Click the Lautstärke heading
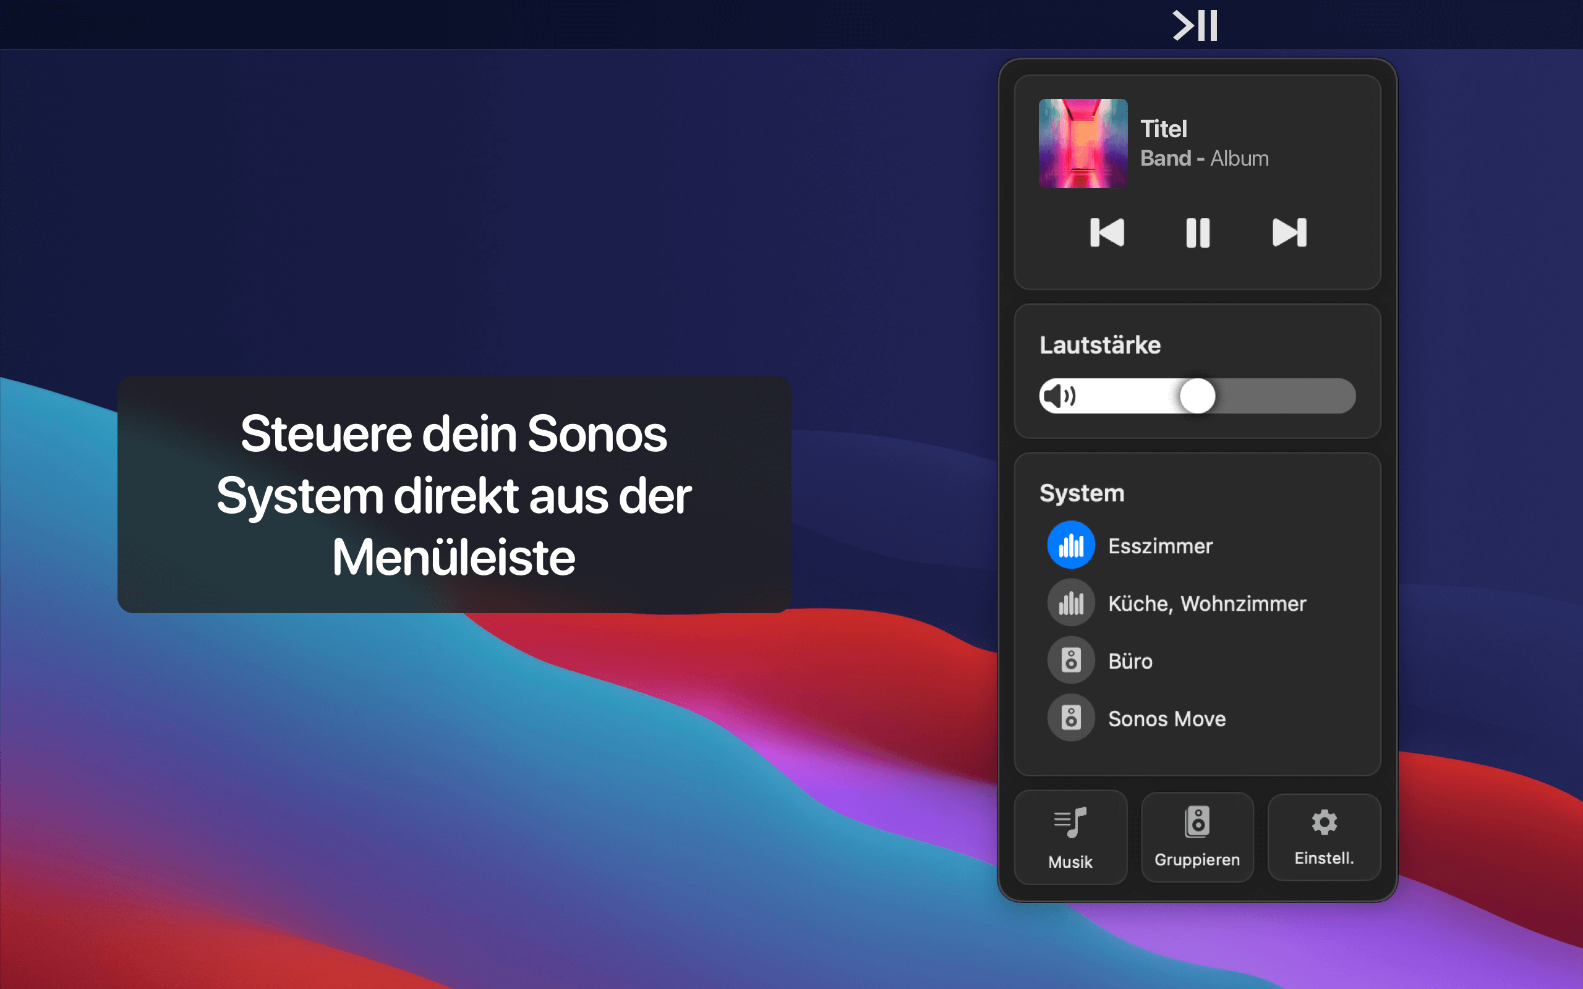Viewport: 1583px width, 989px height. (x=1100, y=345)
